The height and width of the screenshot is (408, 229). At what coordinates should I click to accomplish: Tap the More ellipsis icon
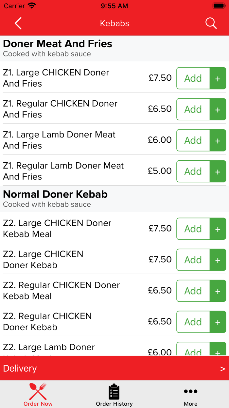coord(190,391)
